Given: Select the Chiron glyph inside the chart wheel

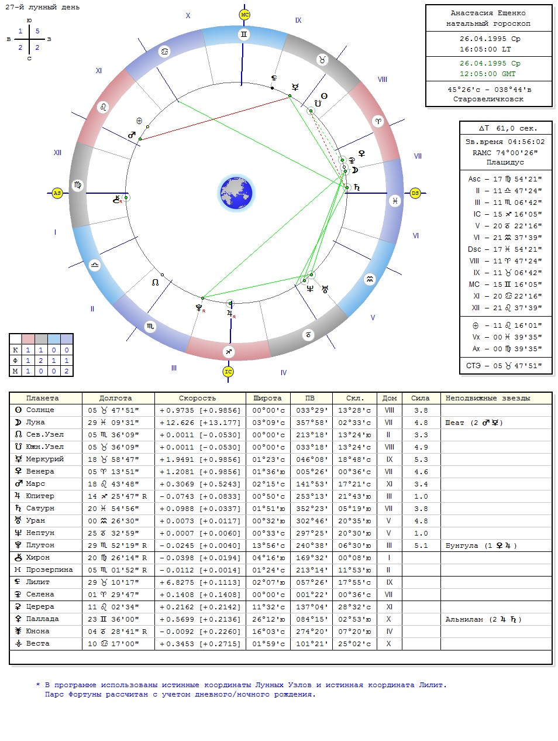Looking at the screenshot, I should click(x=117, y=199).
